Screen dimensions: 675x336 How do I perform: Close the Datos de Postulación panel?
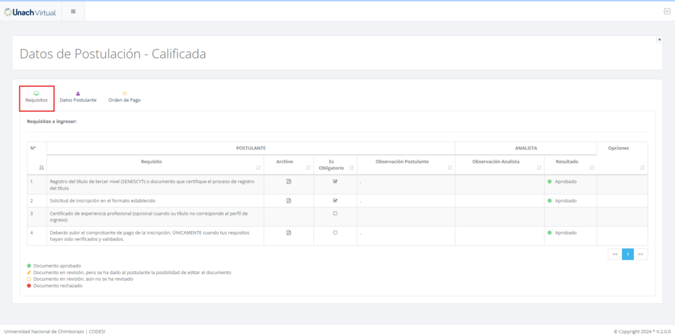pyautogui.click(x=659, y=40)
